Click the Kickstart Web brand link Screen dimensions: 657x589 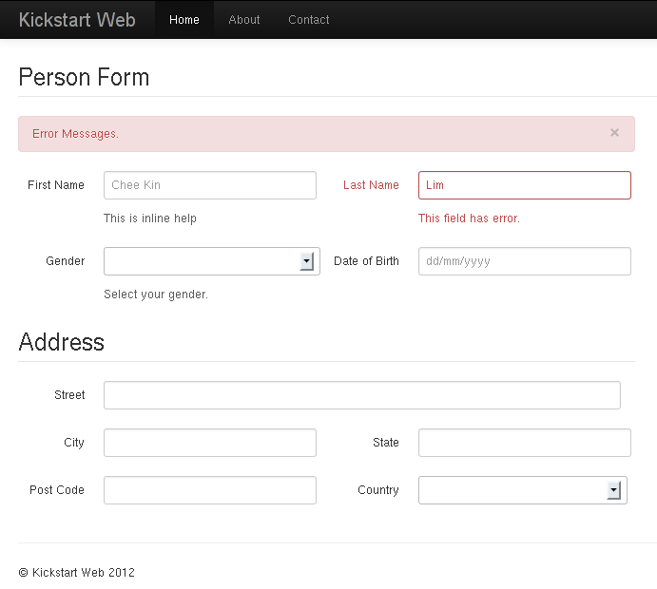[x=77, y=20]
